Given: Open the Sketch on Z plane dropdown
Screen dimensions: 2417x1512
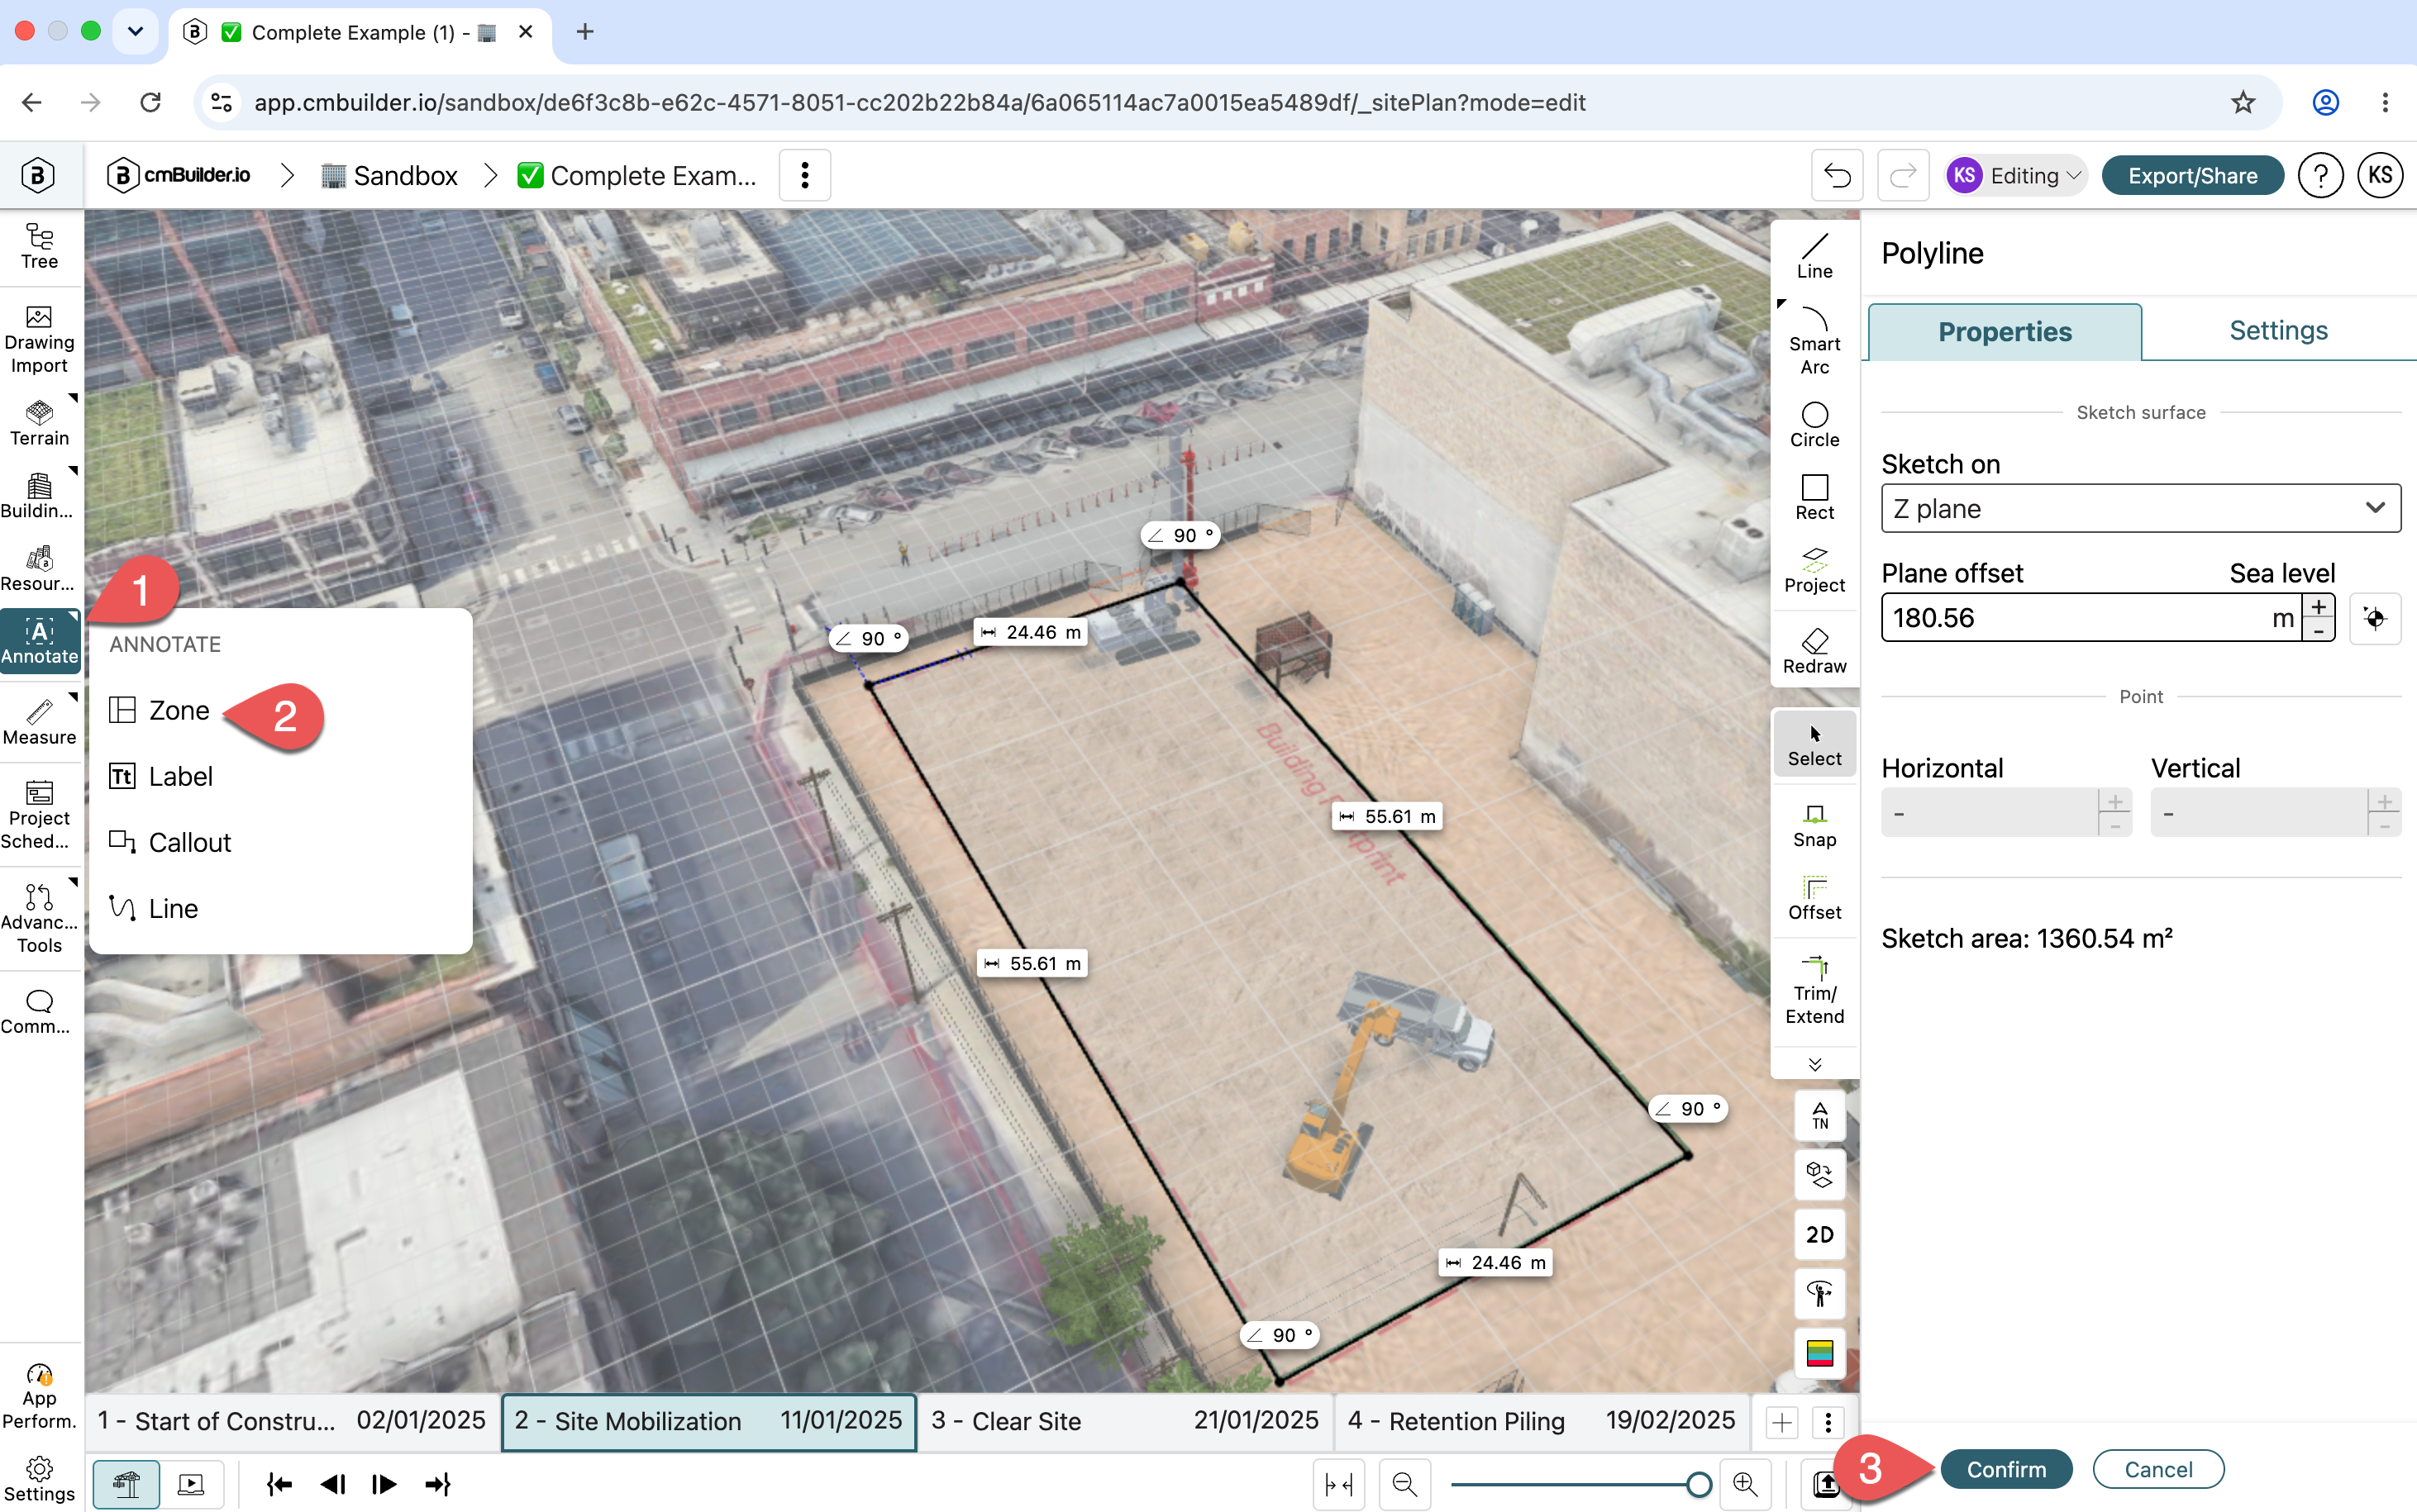Looking at the screenshot, I should click(2141, 508).
